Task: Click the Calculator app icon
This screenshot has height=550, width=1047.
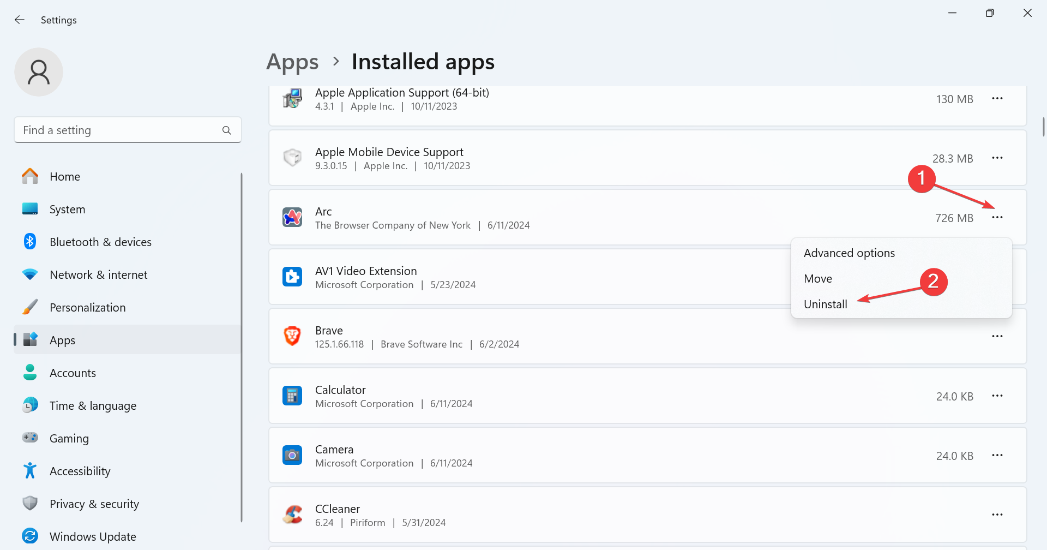Action: pyautogui.click(x=292, y=396)
